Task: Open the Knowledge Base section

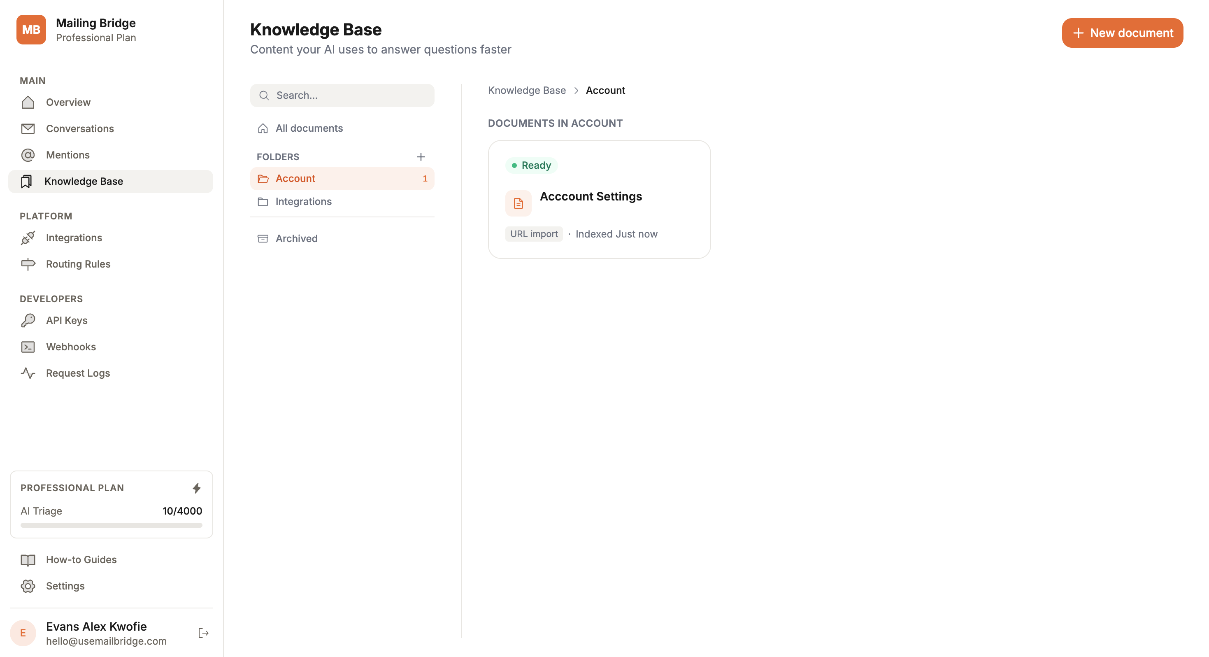Action: (x=84, y=181)
